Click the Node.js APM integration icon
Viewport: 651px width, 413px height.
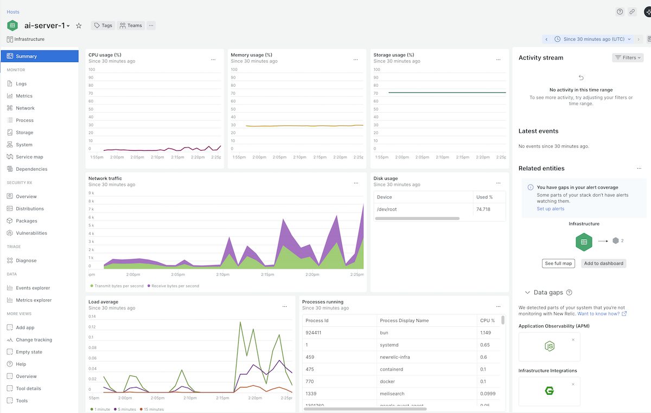(549, 347)
